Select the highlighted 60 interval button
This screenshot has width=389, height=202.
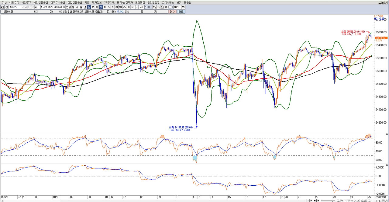(x=101, y=7)
